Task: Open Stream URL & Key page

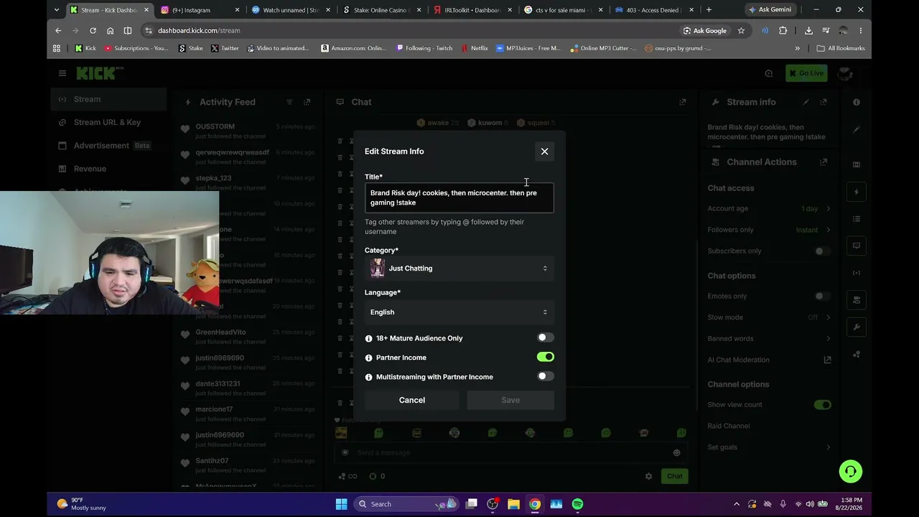Action: tap(108, 122)
